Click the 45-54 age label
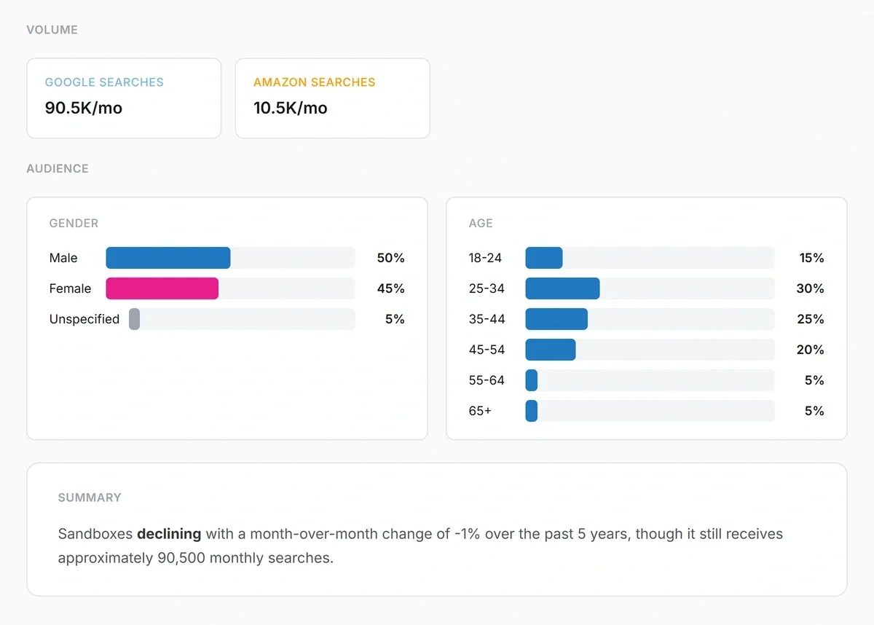Viewport: 874px width, 625px height. 487,350
